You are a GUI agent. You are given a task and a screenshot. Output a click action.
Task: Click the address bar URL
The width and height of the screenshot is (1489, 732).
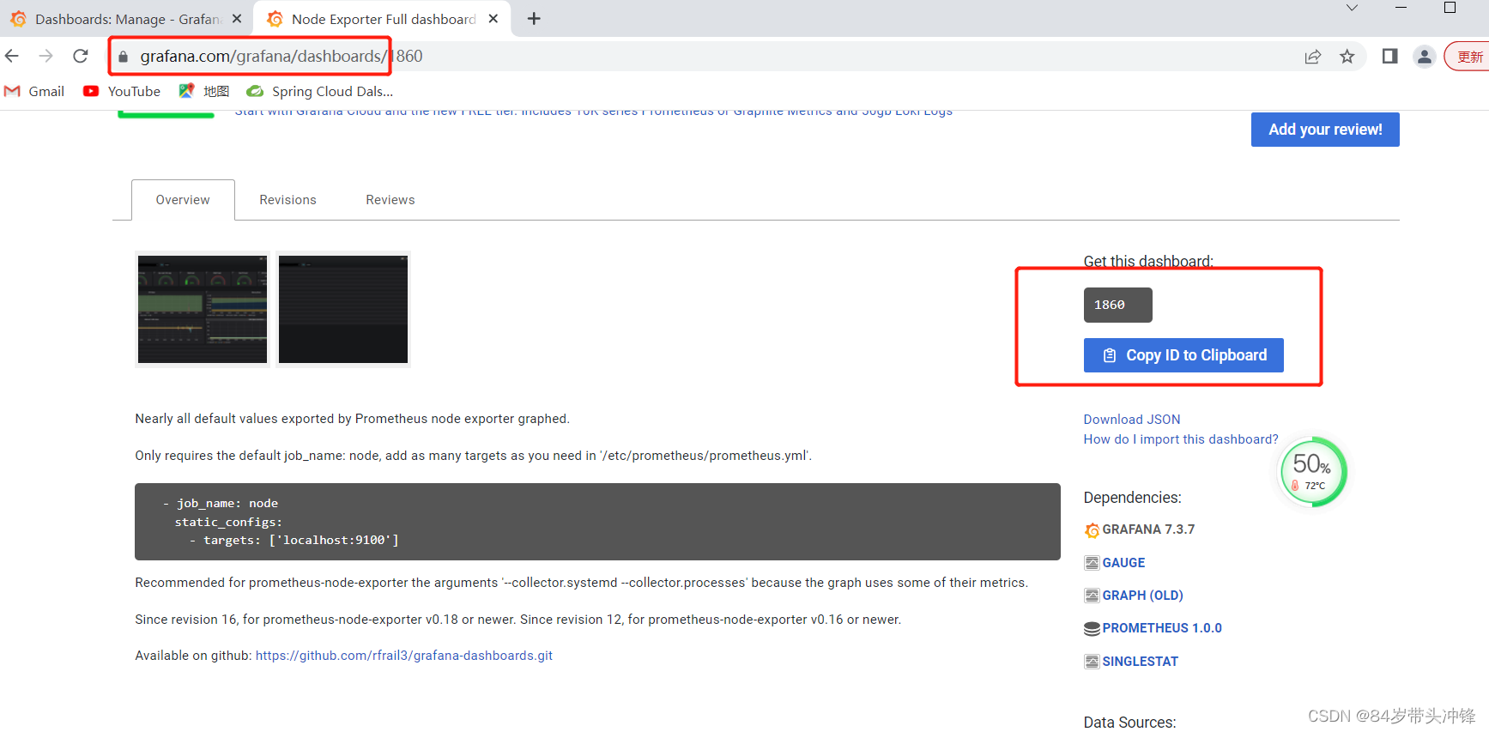281,57
